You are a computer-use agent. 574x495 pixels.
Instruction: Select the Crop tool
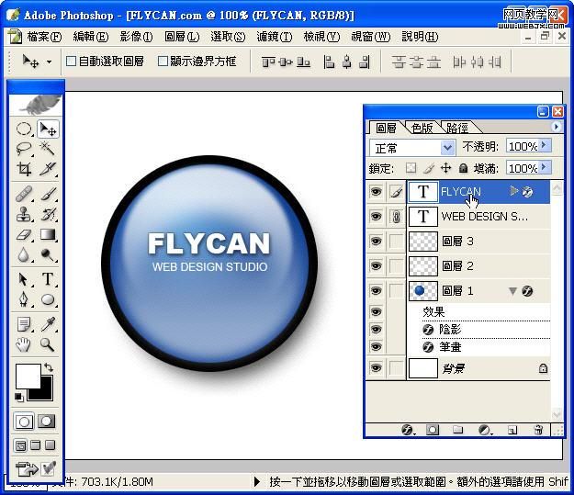pos(24,169)
